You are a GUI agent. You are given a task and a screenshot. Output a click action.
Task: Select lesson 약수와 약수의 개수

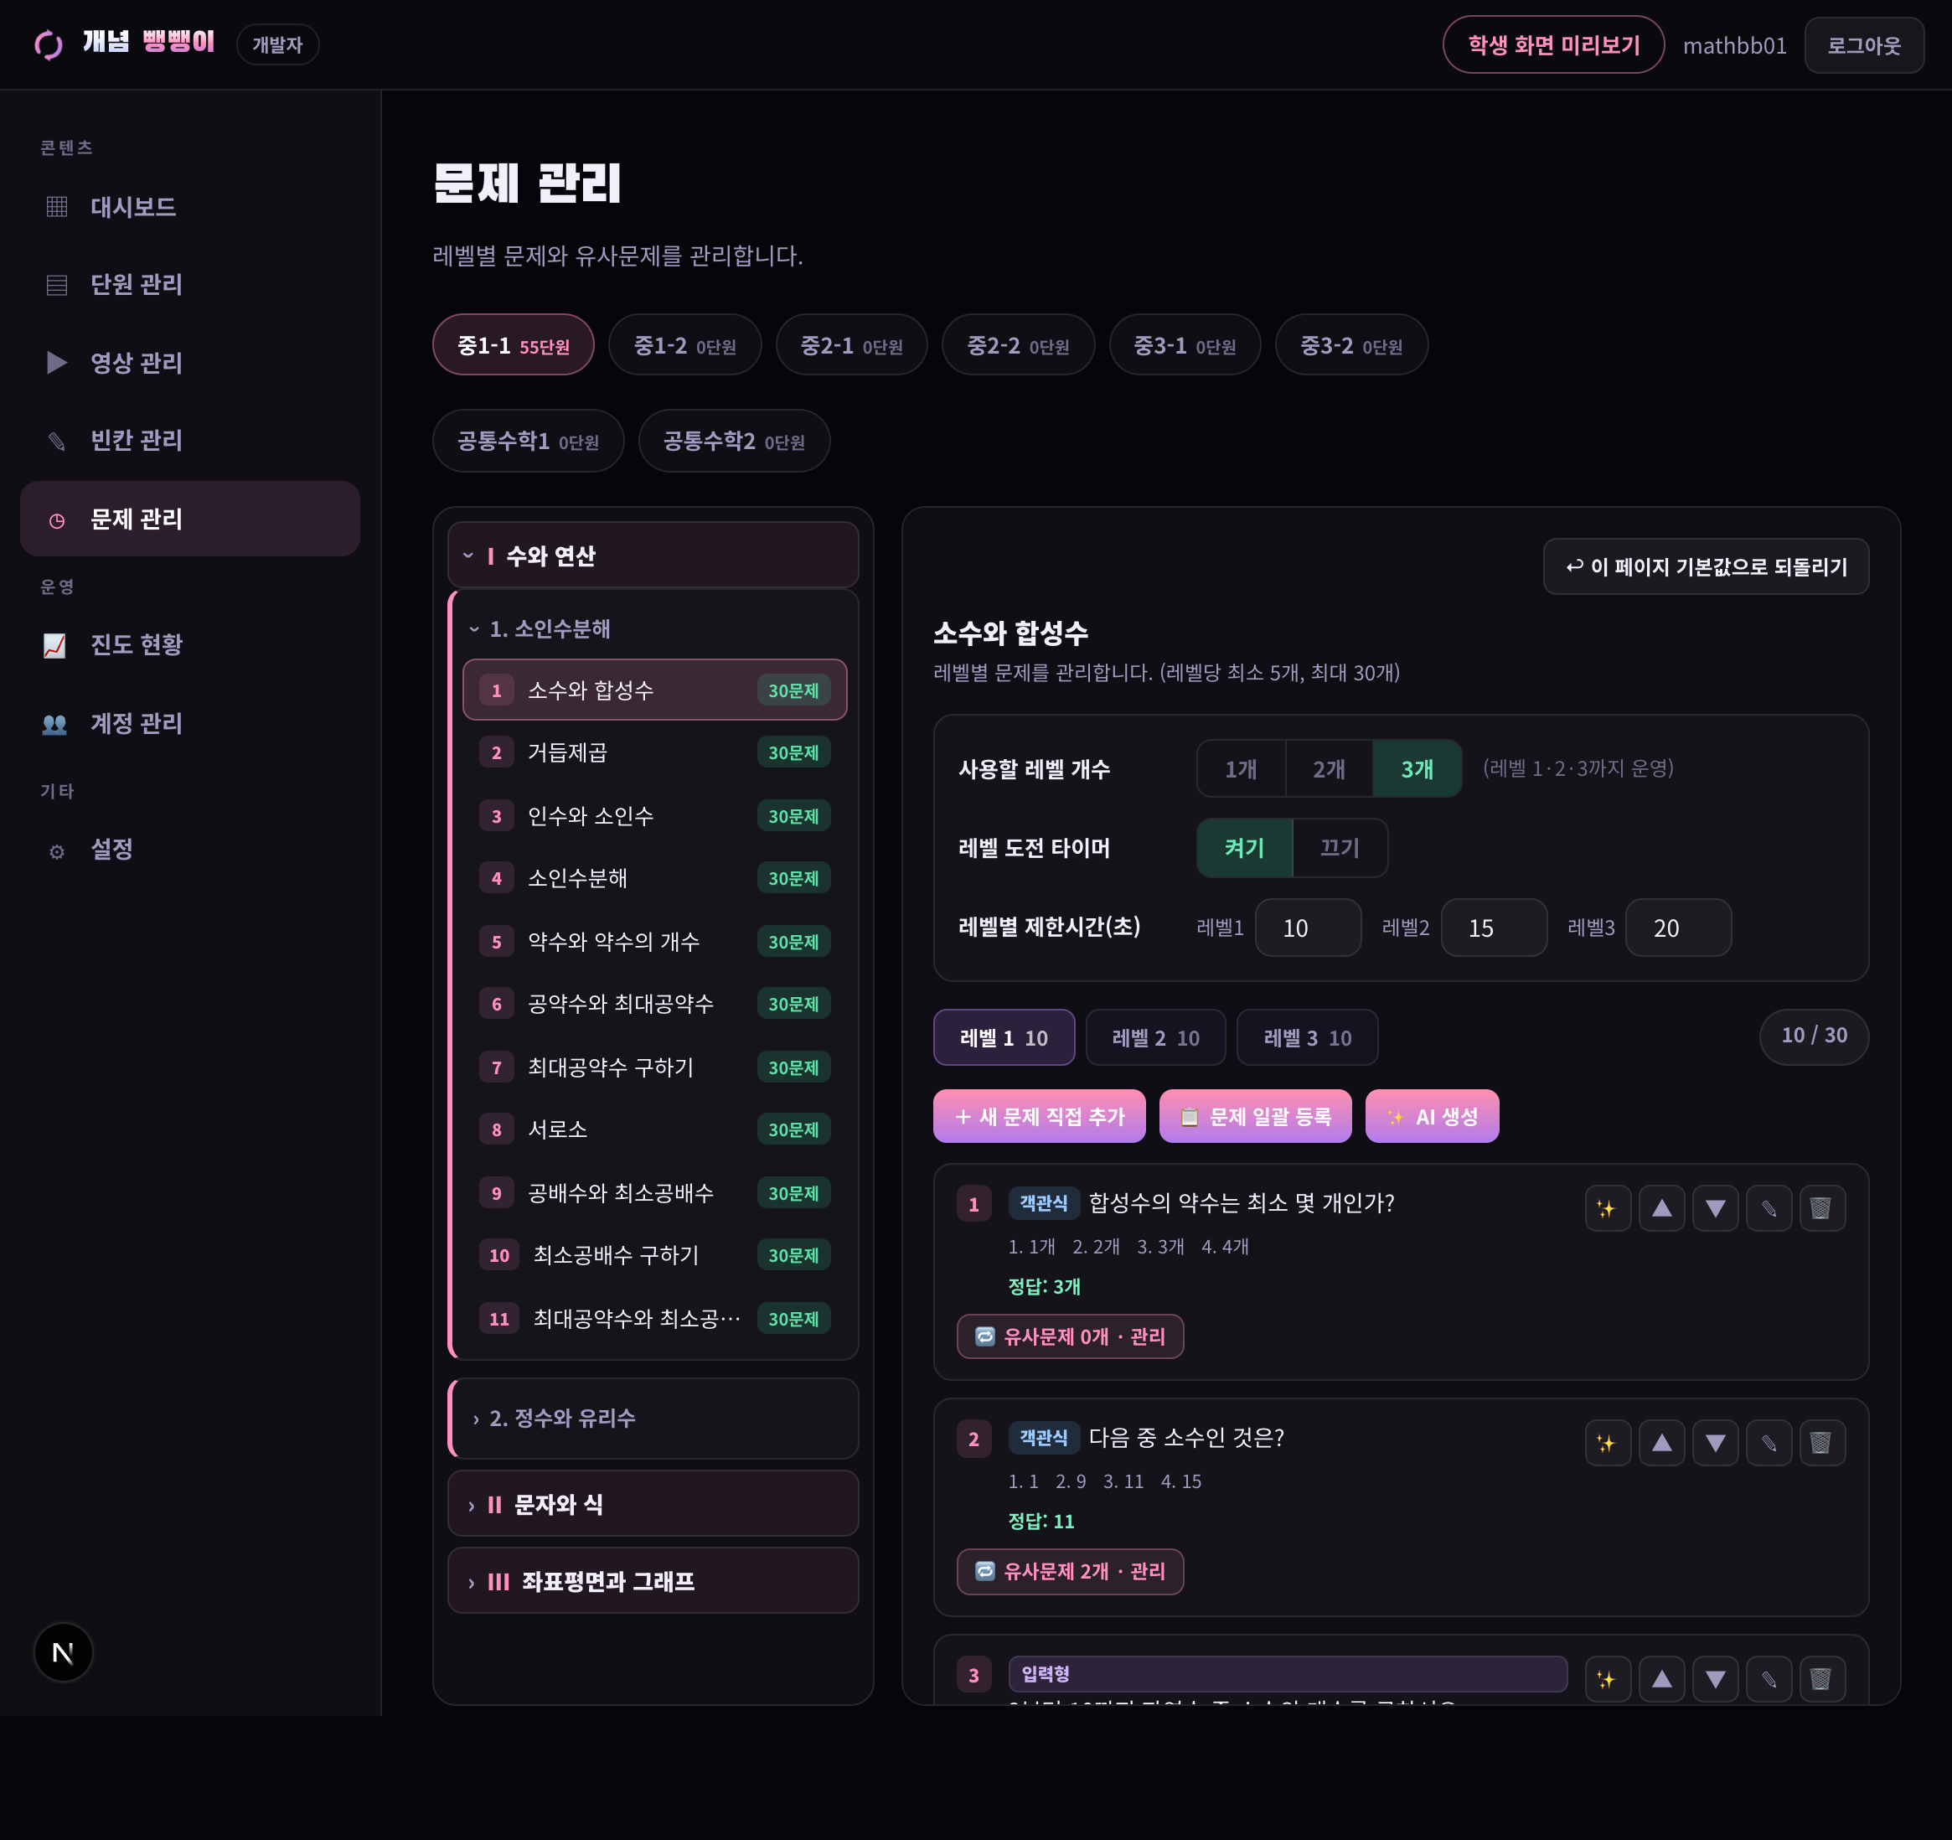coord(655,942)
